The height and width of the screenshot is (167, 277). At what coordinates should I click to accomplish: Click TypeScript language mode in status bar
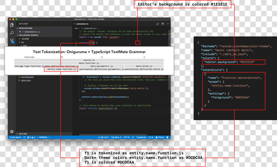pyautogui.click(x=141, y=137)
